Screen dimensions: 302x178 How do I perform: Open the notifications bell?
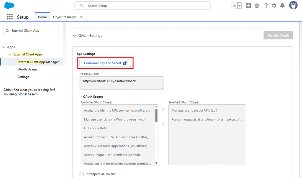[x=282, y=6]
